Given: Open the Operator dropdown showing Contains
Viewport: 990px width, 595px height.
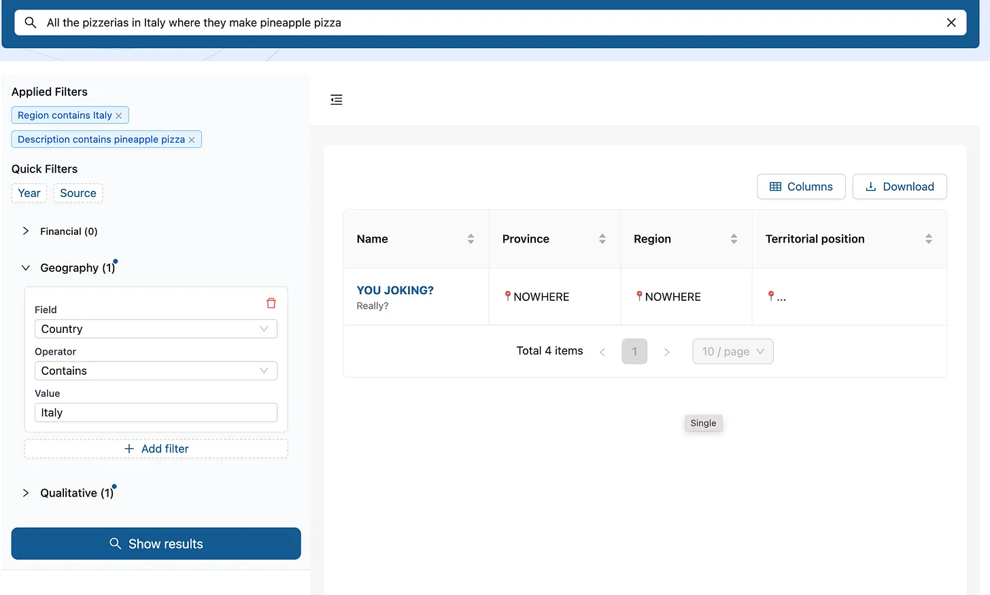Looking at the screenshot, I should click(156, 371).
